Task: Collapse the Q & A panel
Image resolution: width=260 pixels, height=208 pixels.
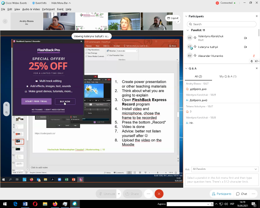Action: [x=186, y=68]
